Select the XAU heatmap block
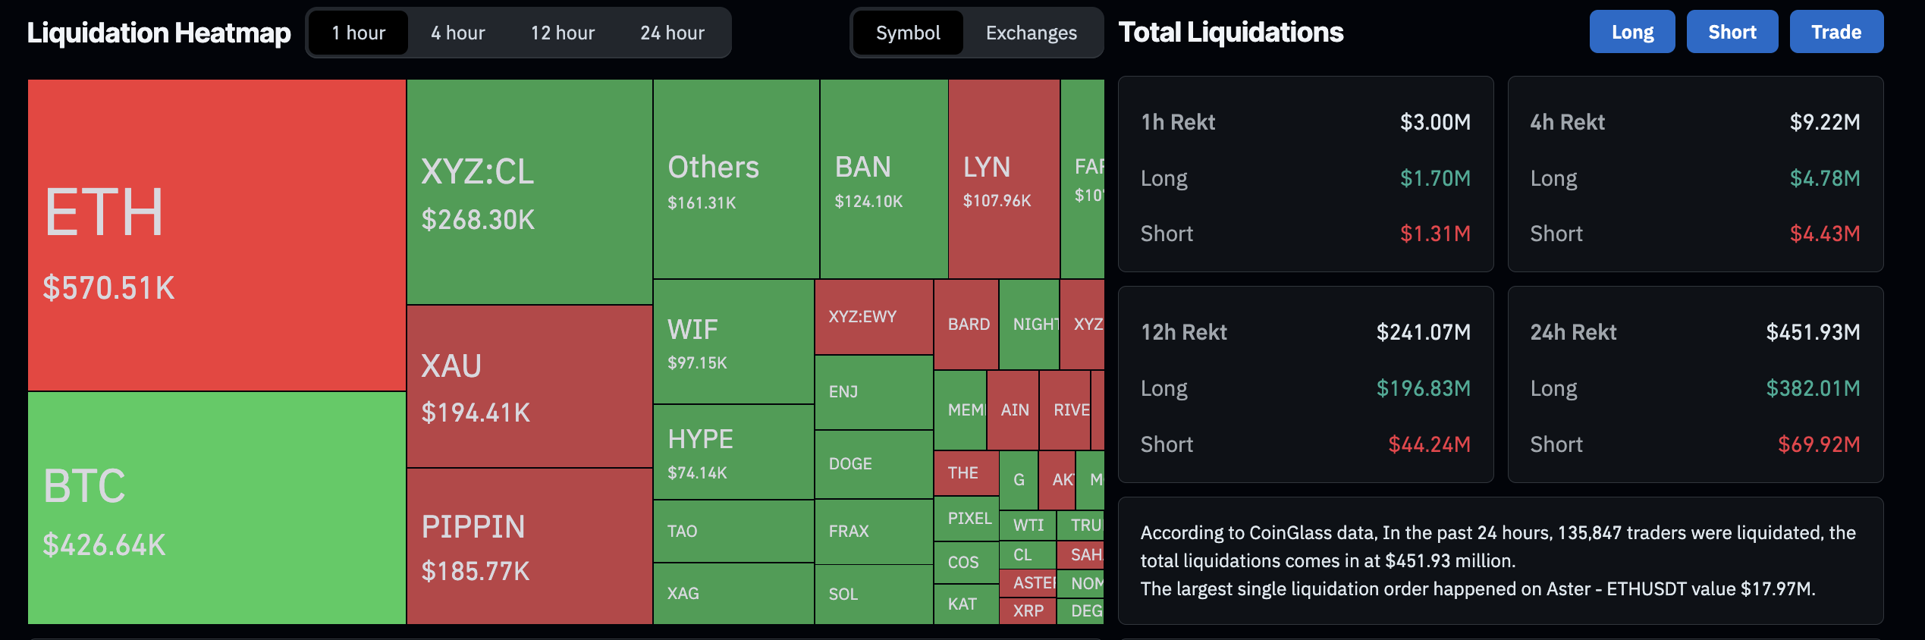Image resolution: width=1925 pixels, height=640 pixels. coord(529,387)
